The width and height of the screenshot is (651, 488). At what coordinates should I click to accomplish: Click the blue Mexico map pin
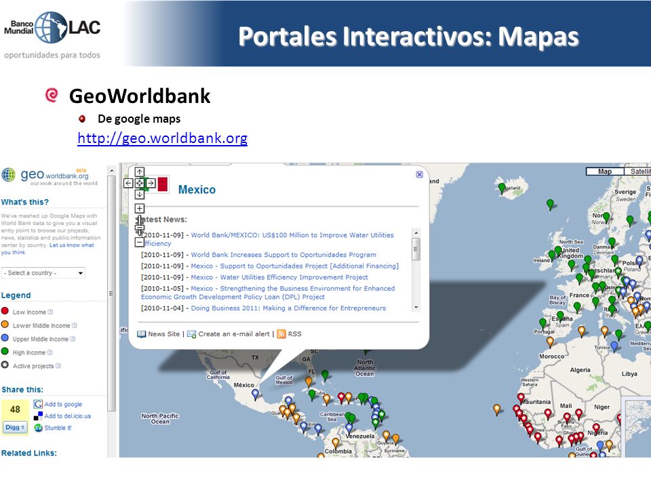pyautogui.click(x=256, y=393)
